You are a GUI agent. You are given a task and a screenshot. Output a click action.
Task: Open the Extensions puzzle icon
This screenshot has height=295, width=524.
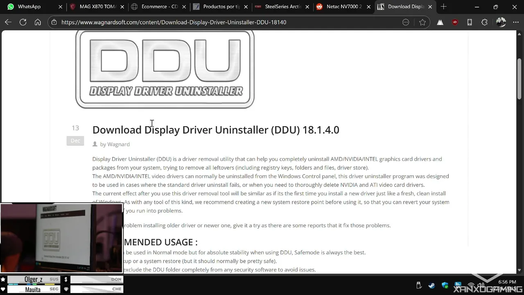tap(484, 22)
